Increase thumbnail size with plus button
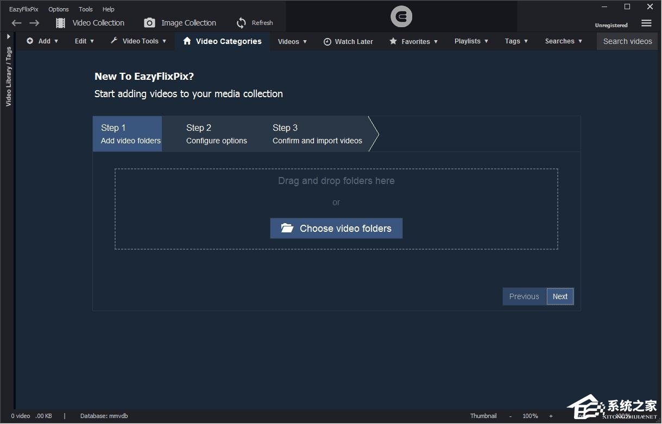Screen dimensions: 662x424 tap(551, 416)
